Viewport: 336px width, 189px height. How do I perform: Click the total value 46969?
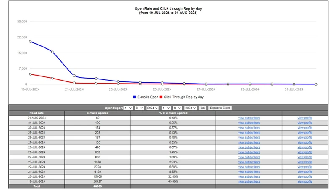tap(97, 186)
